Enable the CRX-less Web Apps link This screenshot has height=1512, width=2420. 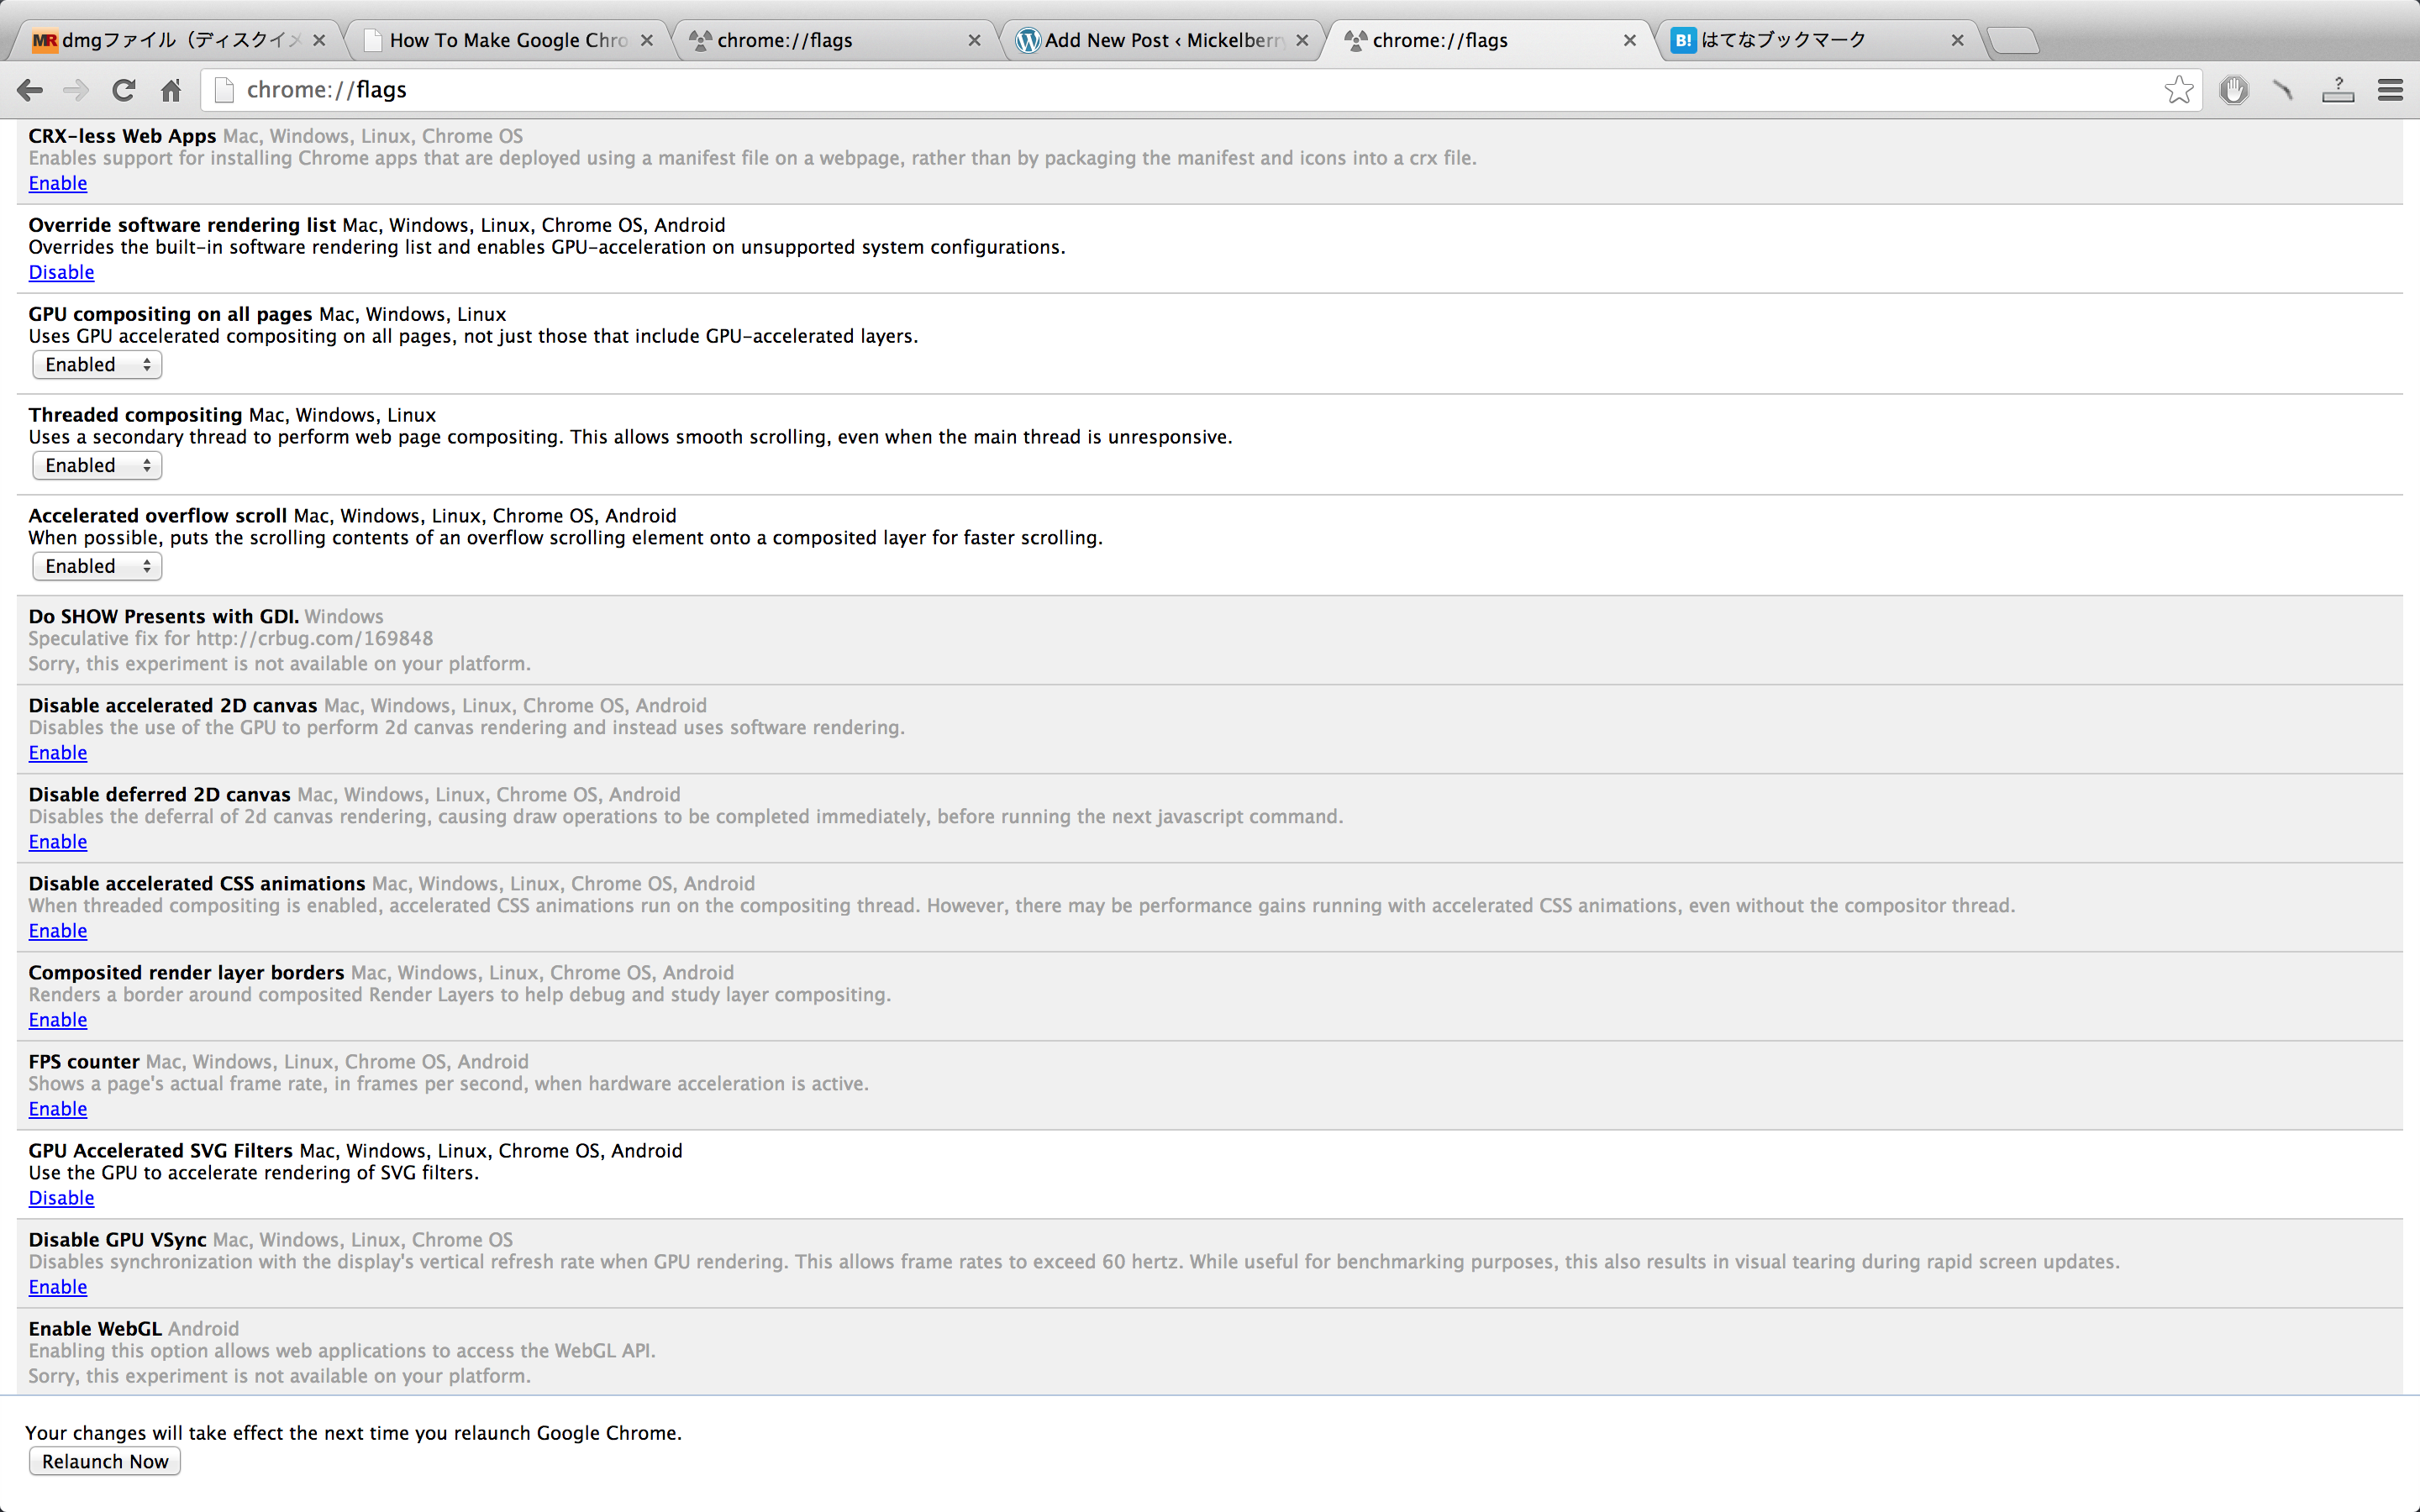57,183
